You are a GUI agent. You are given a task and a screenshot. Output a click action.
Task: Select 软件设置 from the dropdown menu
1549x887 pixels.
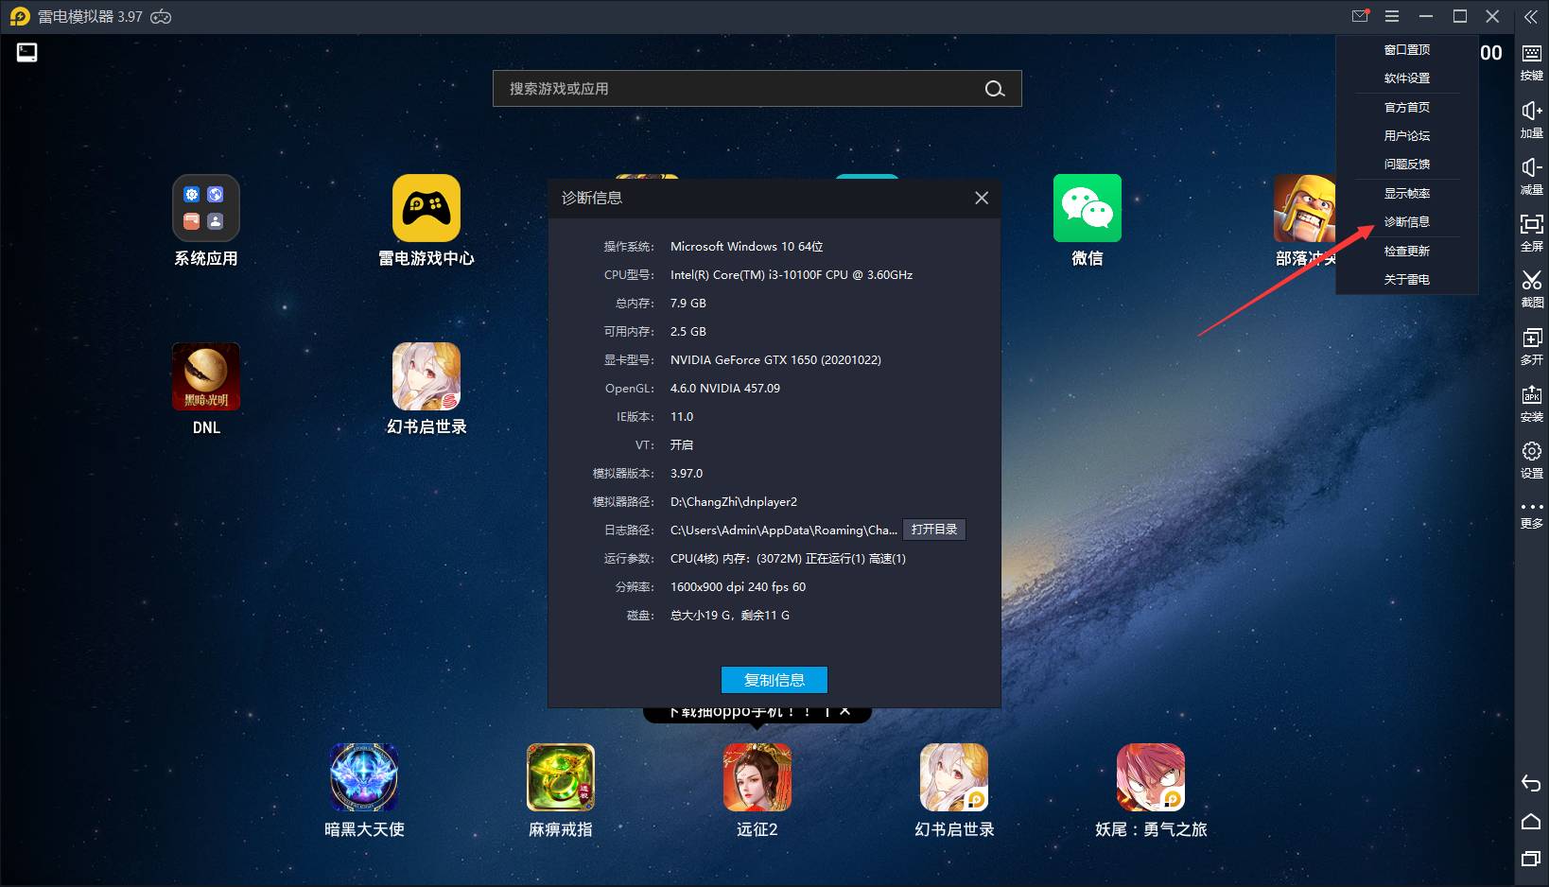tap(1406, 78)
